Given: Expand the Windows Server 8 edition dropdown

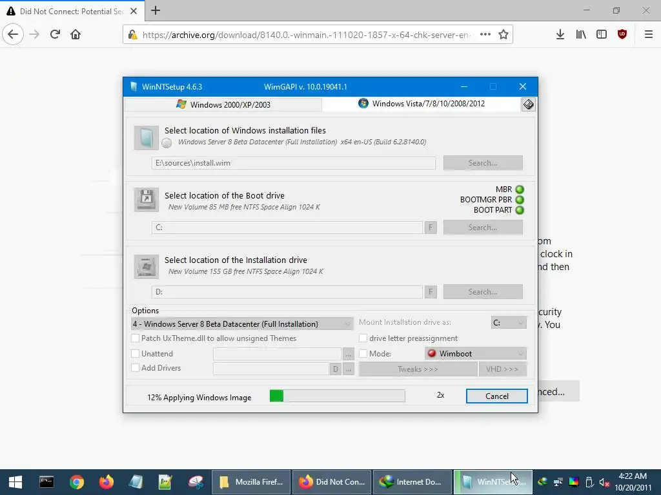Looking at the screenshot, I should tap(242, 324).
